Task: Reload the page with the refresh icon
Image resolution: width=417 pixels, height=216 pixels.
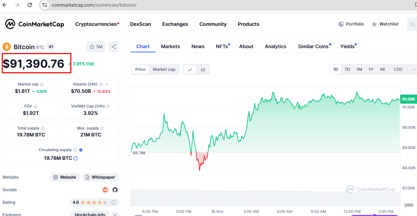Action: [x=30, y=5]
